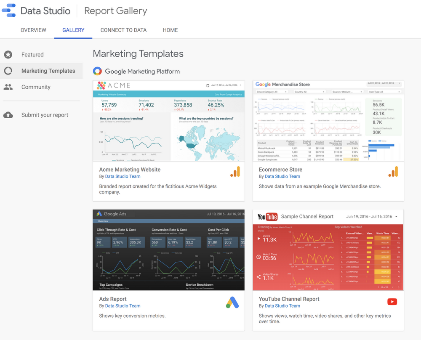Image resolution: width=421 pixels, height=340 pixels.
Task: Open the Acme Marketing Website report thumbnail
Action: [x=169, y=121]
